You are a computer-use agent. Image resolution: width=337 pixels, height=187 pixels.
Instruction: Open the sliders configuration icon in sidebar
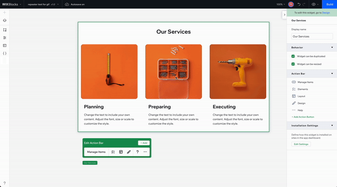coord(5,37)
